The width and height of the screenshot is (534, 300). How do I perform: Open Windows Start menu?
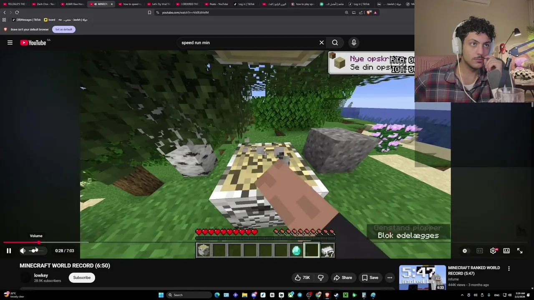coord(161,295)
